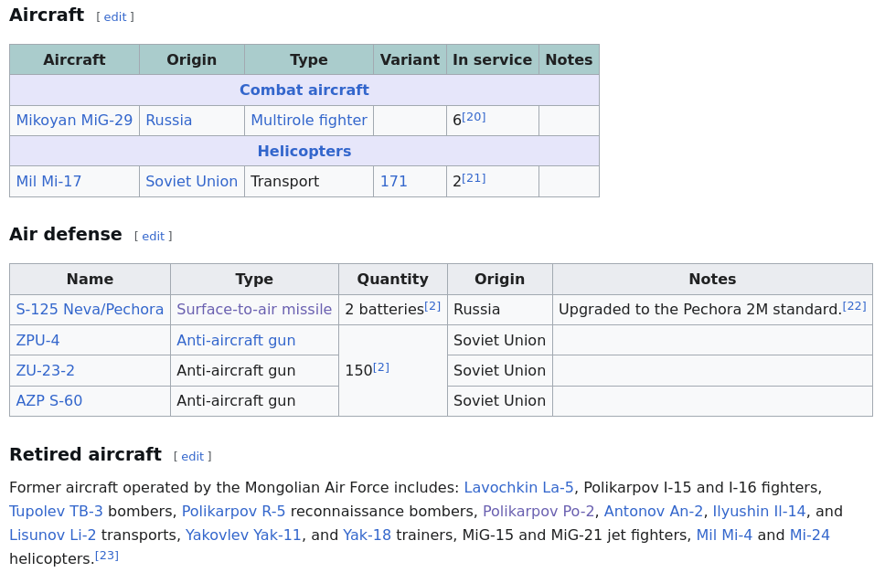Screen dimensions: 885x583
Task: Edit the Retired aircraft section
Action: tap(193, 457)
